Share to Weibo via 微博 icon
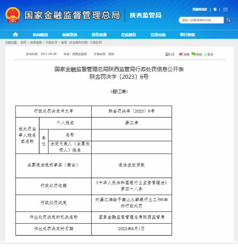This screenshot has height=247, width=238. click(184, 54)
